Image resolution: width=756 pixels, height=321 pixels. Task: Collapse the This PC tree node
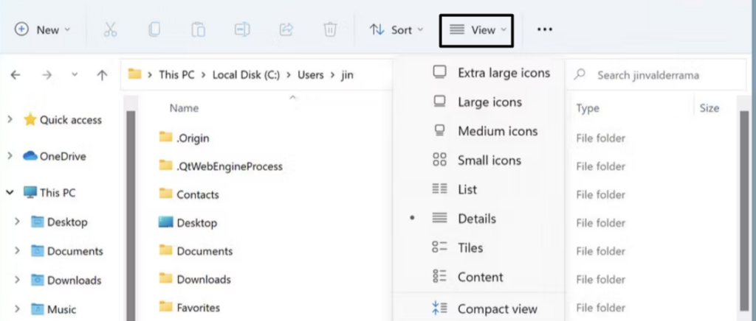tap(10, 192)
